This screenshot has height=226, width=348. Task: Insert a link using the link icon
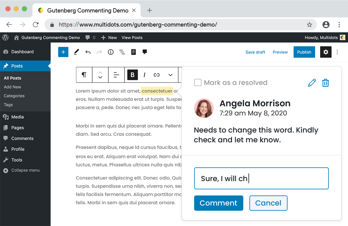click(157, 75)
